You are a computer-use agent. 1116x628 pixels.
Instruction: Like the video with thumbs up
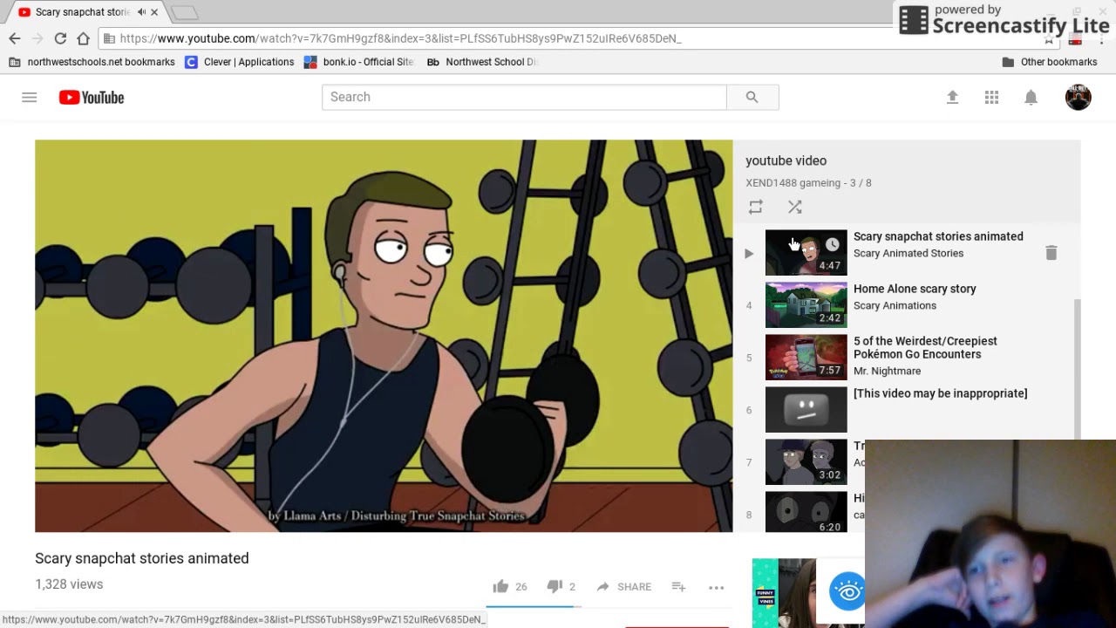[x=500, y=586]
